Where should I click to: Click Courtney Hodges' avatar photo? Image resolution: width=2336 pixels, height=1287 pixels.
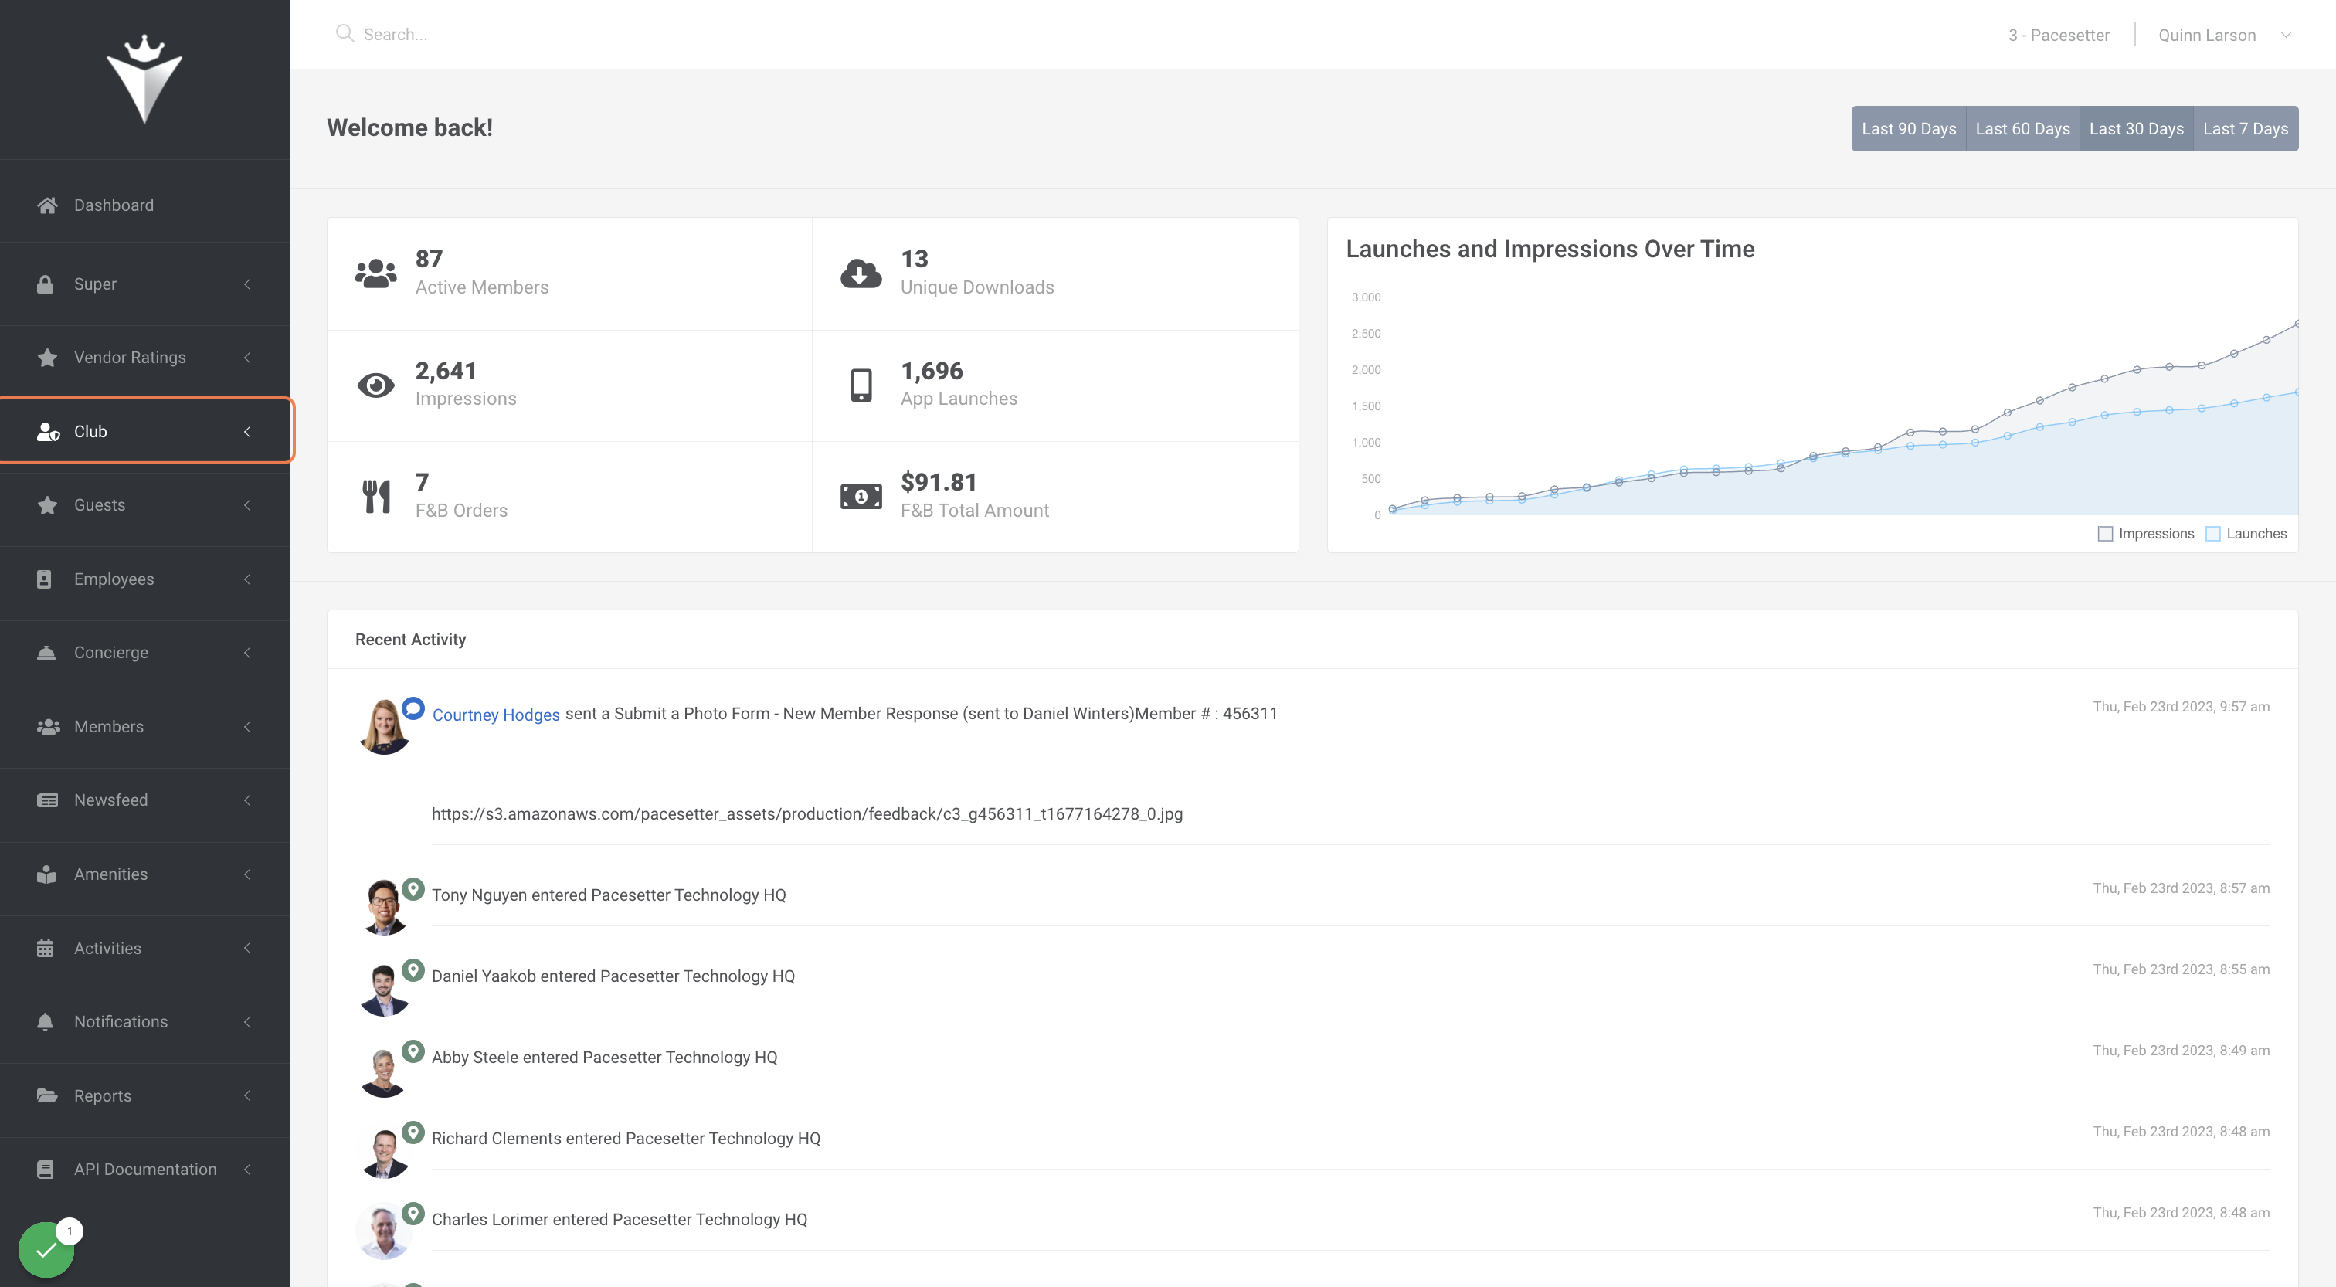pos(385,725)
